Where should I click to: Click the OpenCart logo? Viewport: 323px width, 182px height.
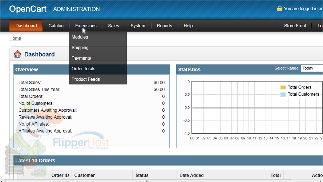pyautogui.click(x=28, y=9)
